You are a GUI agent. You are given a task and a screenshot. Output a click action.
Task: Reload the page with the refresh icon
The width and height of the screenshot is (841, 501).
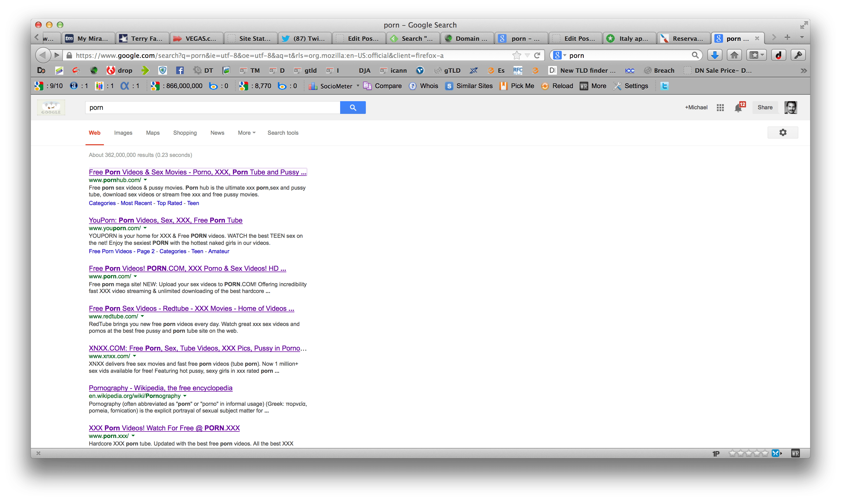537,55
